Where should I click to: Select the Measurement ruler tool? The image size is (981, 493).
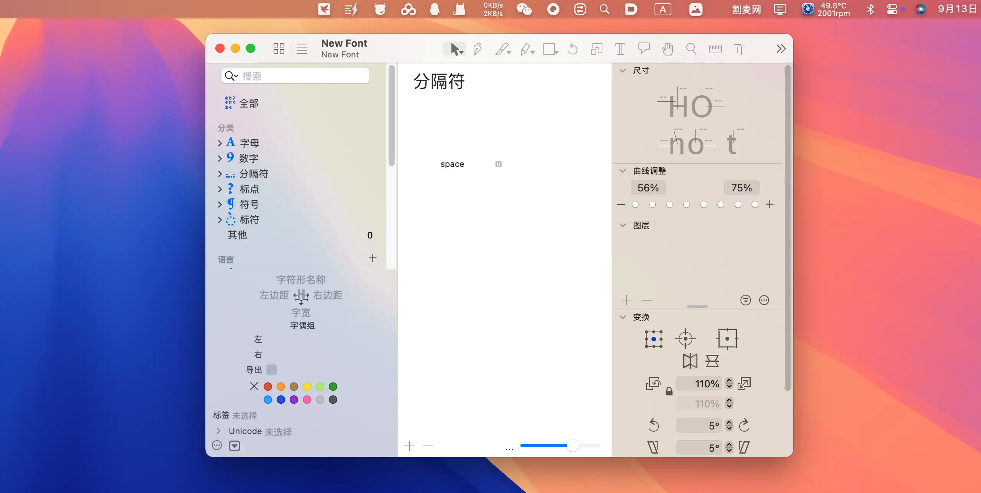pyautogui.click(x=715, y=49)
